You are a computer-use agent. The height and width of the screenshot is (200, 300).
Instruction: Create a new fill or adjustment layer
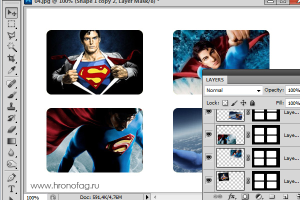pos(258,196)
